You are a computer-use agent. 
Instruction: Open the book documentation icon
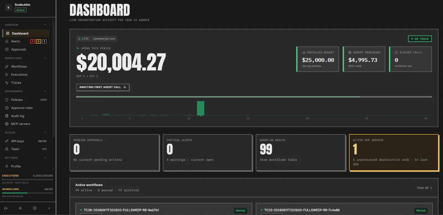click(x=35, y=208)
